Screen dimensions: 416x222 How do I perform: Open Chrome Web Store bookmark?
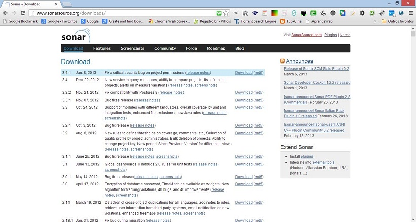click(x=169, y=21)
